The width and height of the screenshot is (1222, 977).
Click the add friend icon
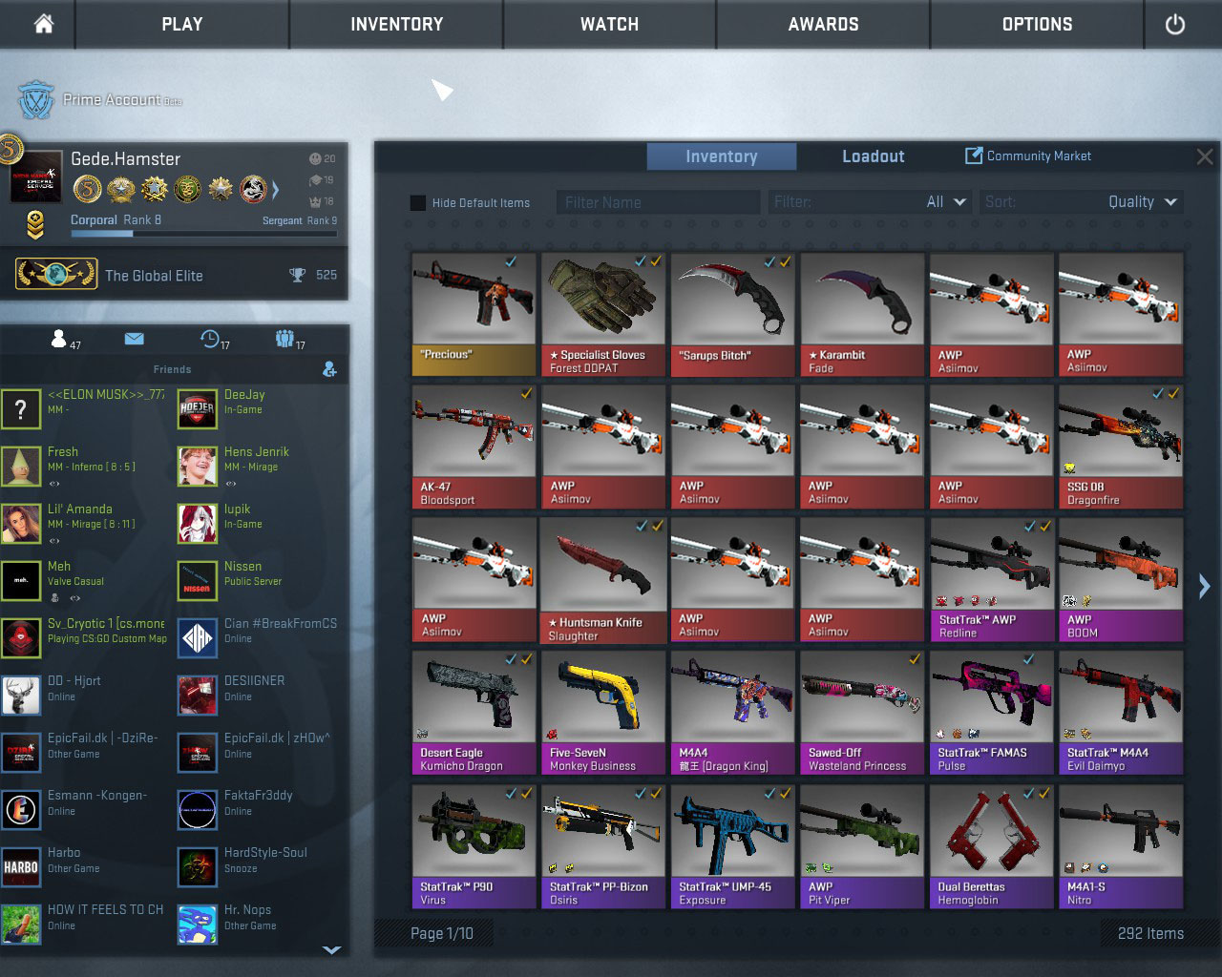[x=329, y=369]
